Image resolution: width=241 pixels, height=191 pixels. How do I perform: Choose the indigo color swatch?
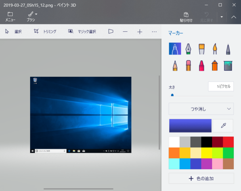(x=196, y=164)
